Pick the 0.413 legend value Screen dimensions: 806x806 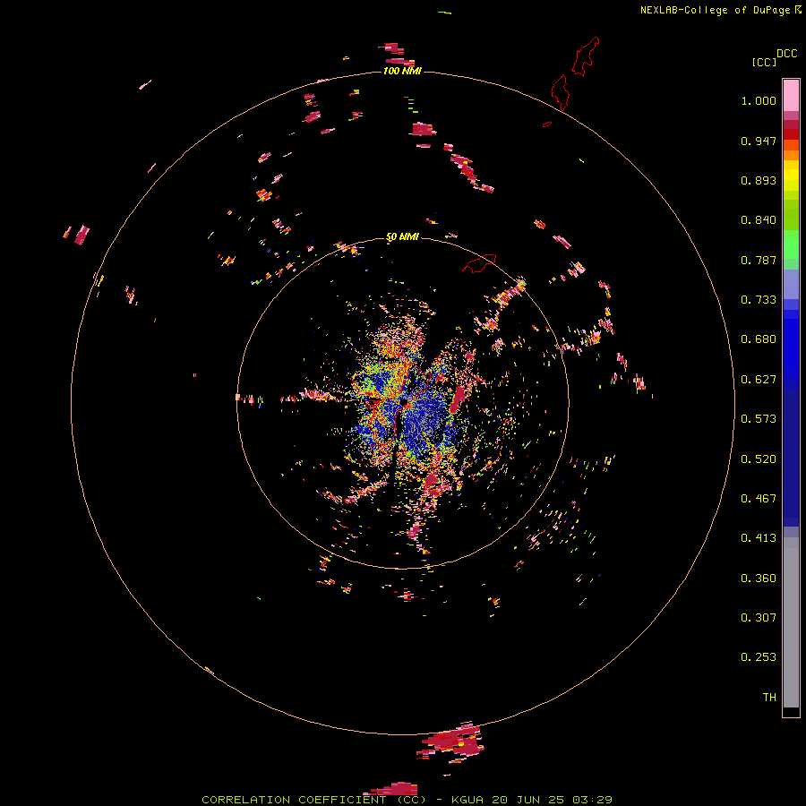759,538
